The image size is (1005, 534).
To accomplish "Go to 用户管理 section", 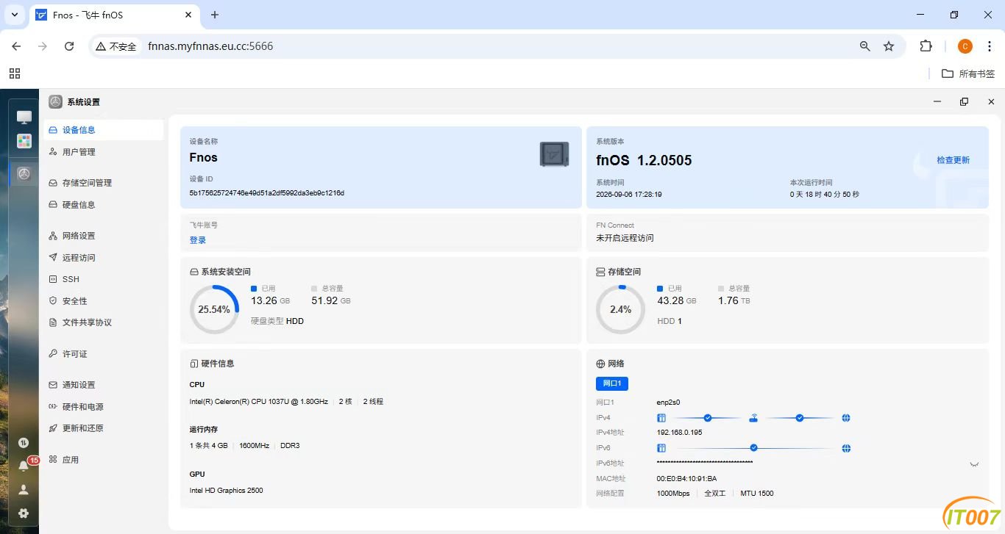I will [x=104, y=152].
